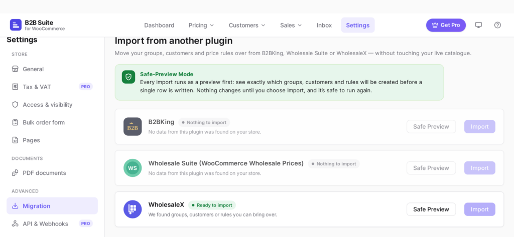514x237 pixels.
Task: Click Wholesale Suite's Nothing to import badge
Action: tap(334, 164)
